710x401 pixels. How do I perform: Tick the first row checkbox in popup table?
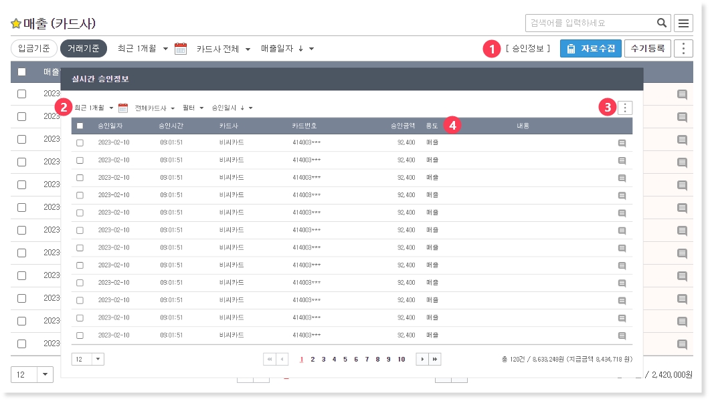point(80,143)
